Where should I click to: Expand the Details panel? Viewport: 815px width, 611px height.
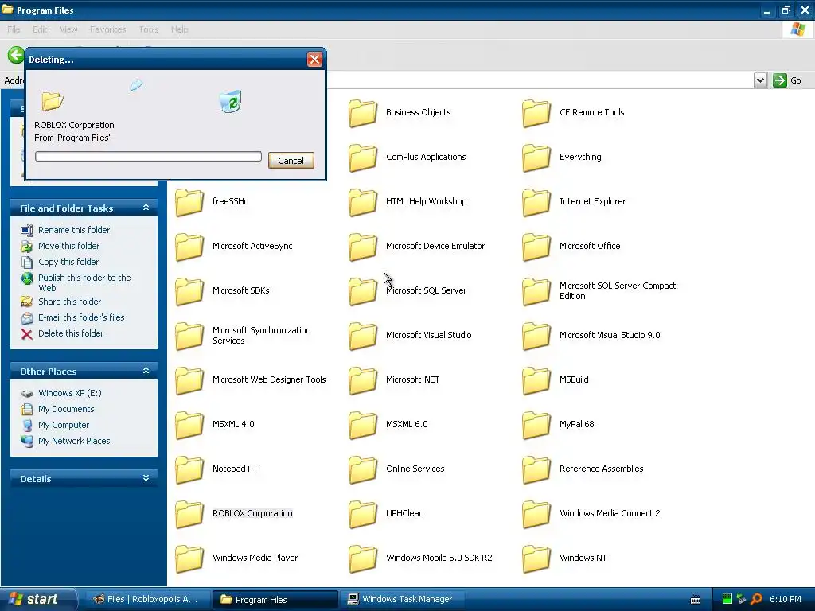pyautogui.click(x=146, y=478)
